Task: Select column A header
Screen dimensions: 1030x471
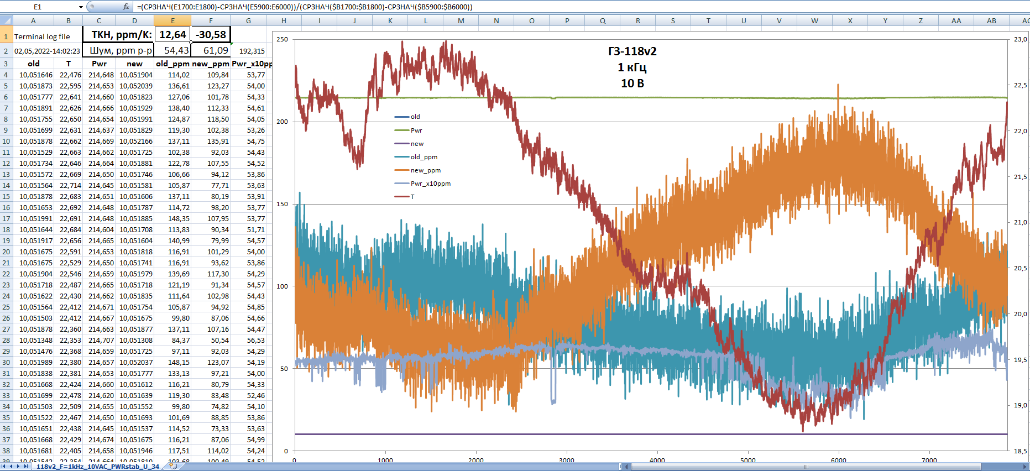Action: [33, 20]
